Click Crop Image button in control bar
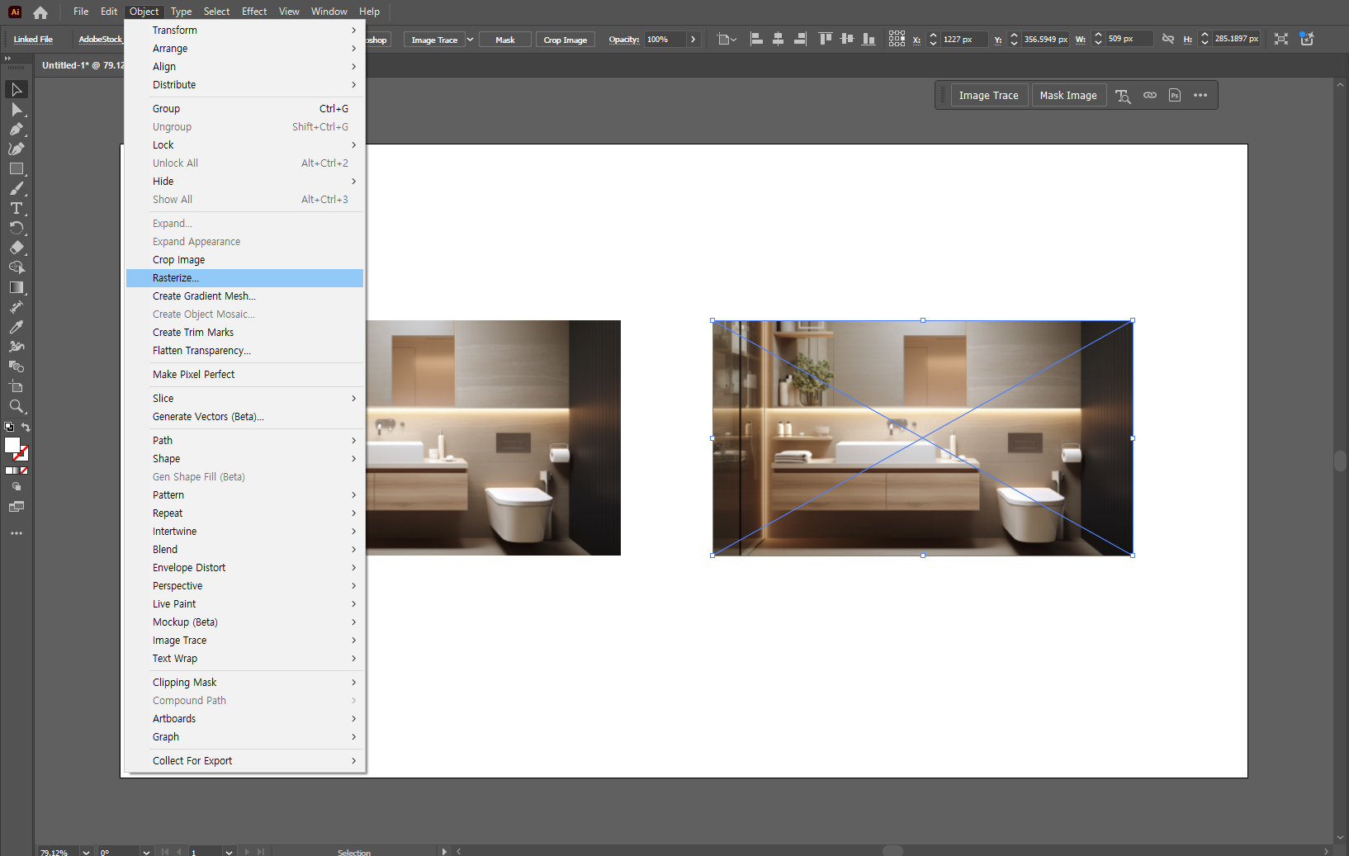1349x856 pixels. click(566, 40)
